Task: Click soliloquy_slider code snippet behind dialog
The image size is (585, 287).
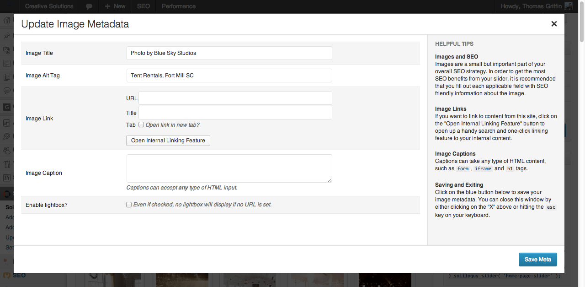Action: (504, 276)
